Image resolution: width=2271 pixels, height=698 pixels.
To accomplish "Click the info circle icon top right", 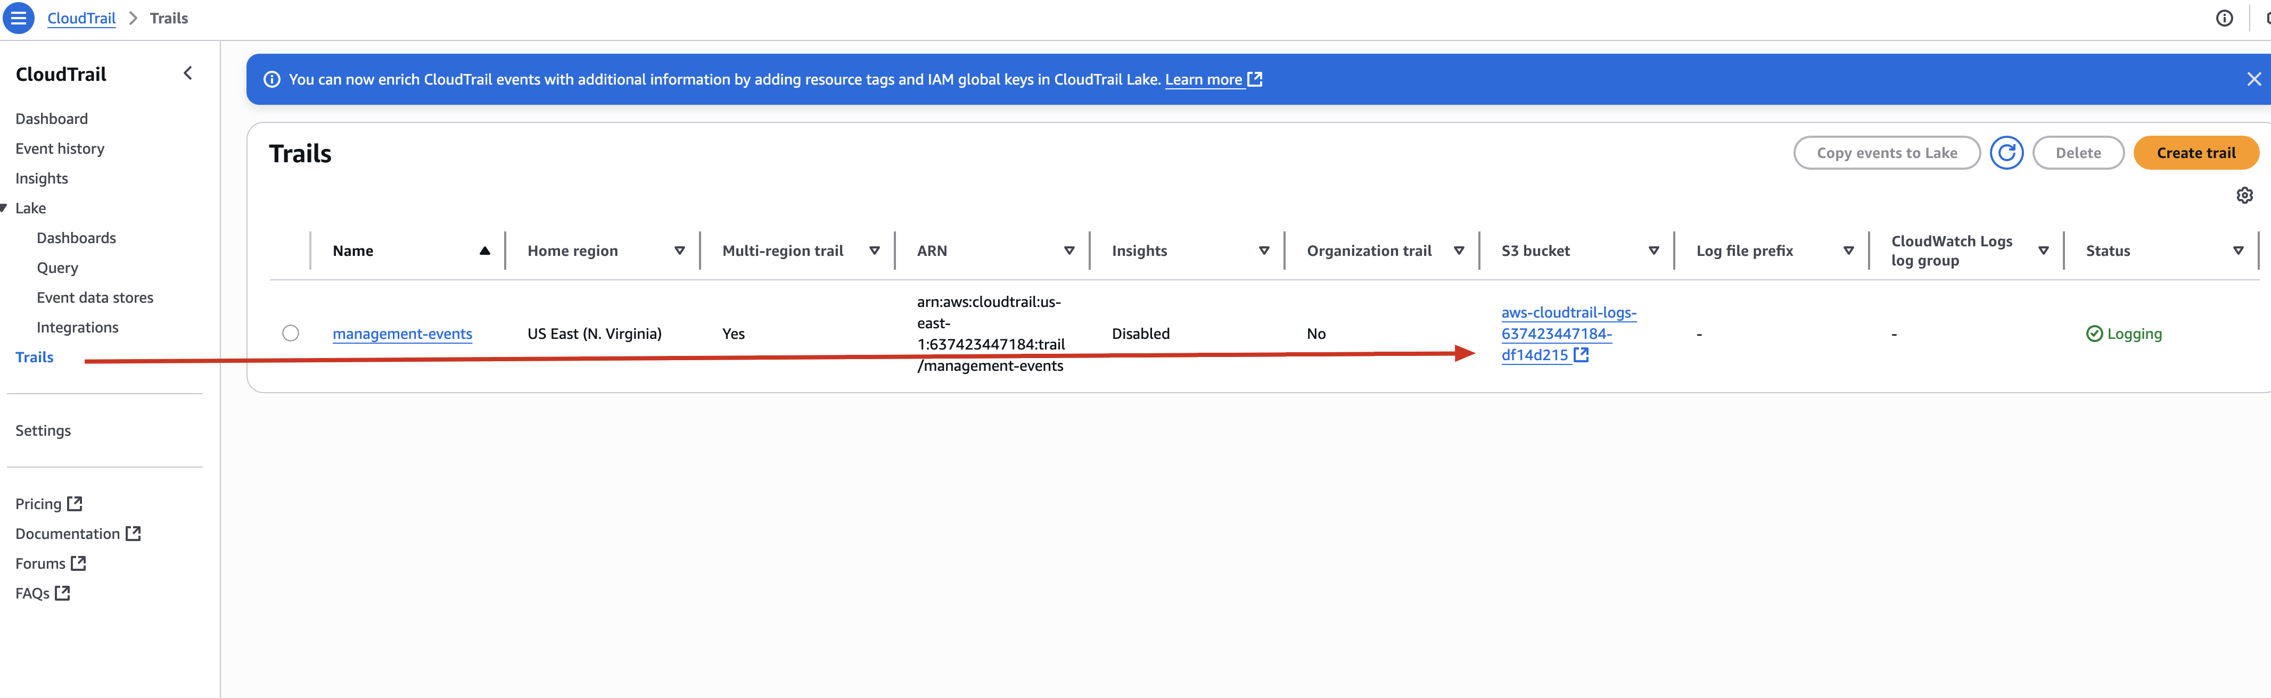I will 2224,18.
